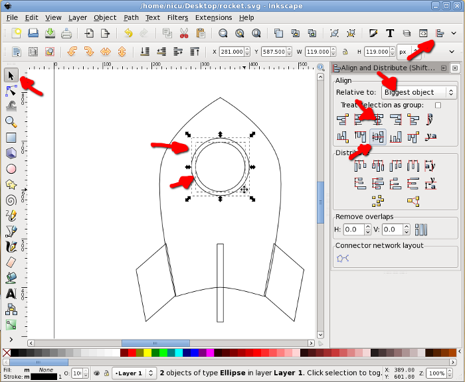Select the Node edit tool
Viewport: 465px width, 382px height.
pos(11,91)
